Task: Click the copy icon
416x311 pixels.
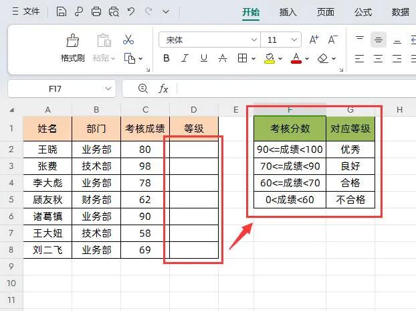Action: tap(130, 58)
